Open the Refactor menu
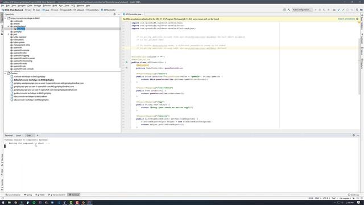 point(47,6)
